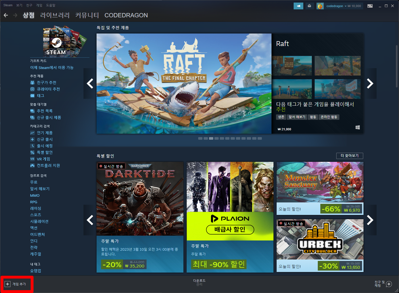This screenshot has height=293, width=399.
Task: Open 다운로드 관리 at the bottom
Action: pos(199,282)
